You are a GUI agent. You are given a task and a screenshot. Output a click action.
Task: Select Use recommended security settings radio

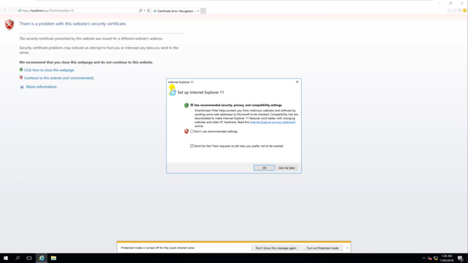coord(192,105)
